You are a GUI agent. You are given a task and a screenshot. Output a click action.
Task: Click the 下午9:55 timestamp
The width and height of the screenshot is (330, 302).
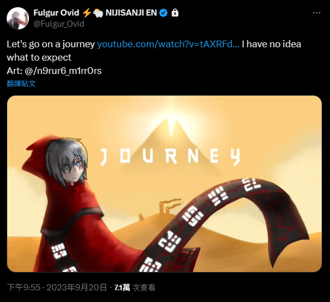pyautogui.click(x=23, y=288)
